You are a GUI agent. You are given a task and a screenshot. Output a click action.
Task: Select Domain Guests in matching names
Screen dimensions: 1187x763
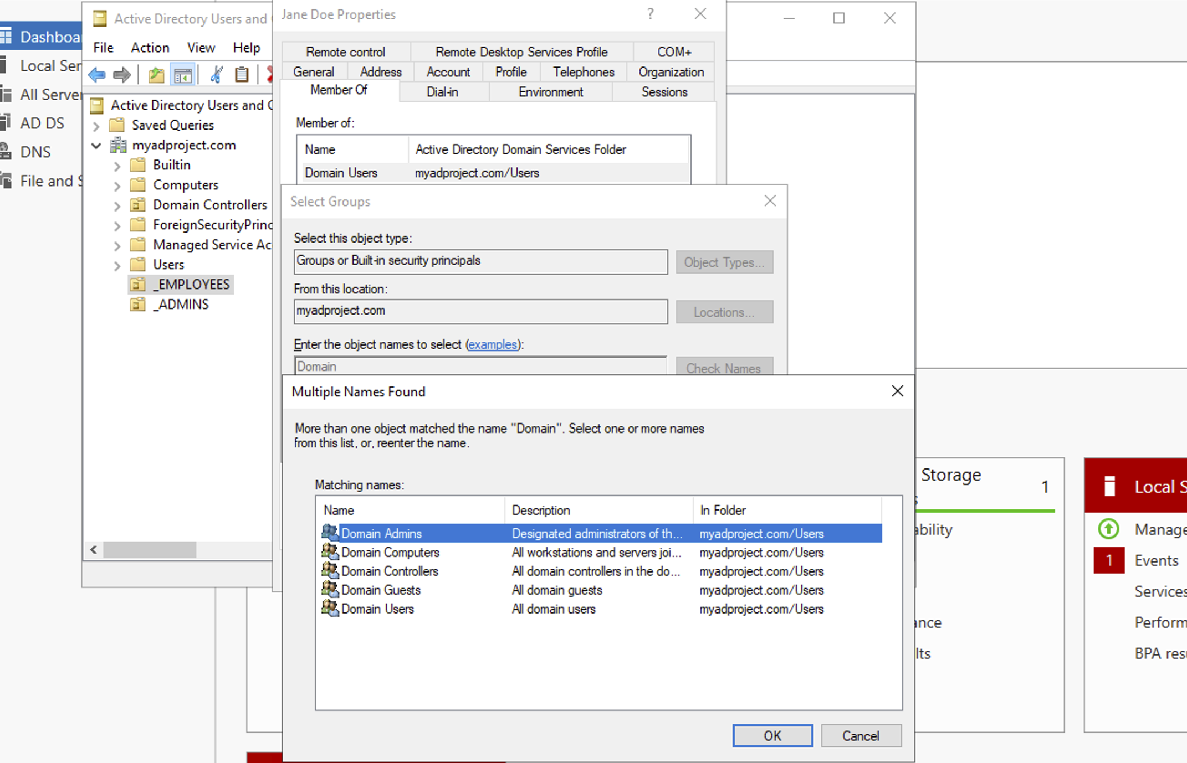(x=381, y=590)
